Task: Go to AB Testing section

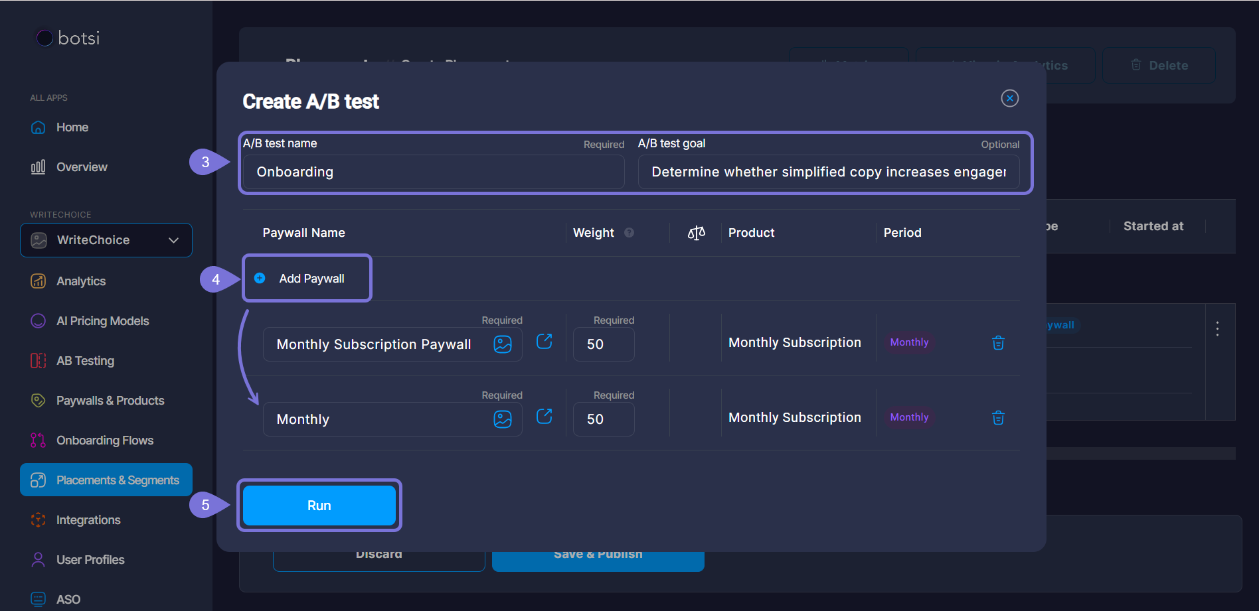Action: tap(85, 361)
